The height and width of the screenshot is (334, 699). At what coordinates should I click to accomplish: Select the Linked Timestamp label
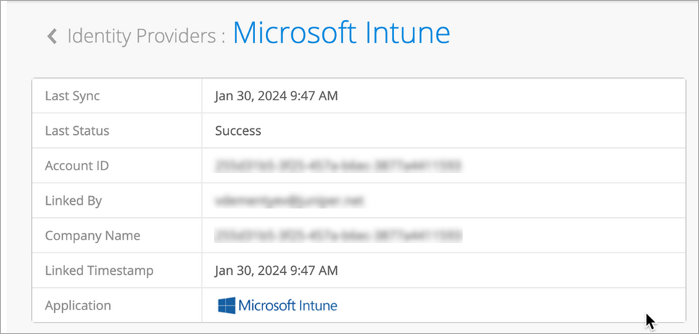tap(99, 271)
